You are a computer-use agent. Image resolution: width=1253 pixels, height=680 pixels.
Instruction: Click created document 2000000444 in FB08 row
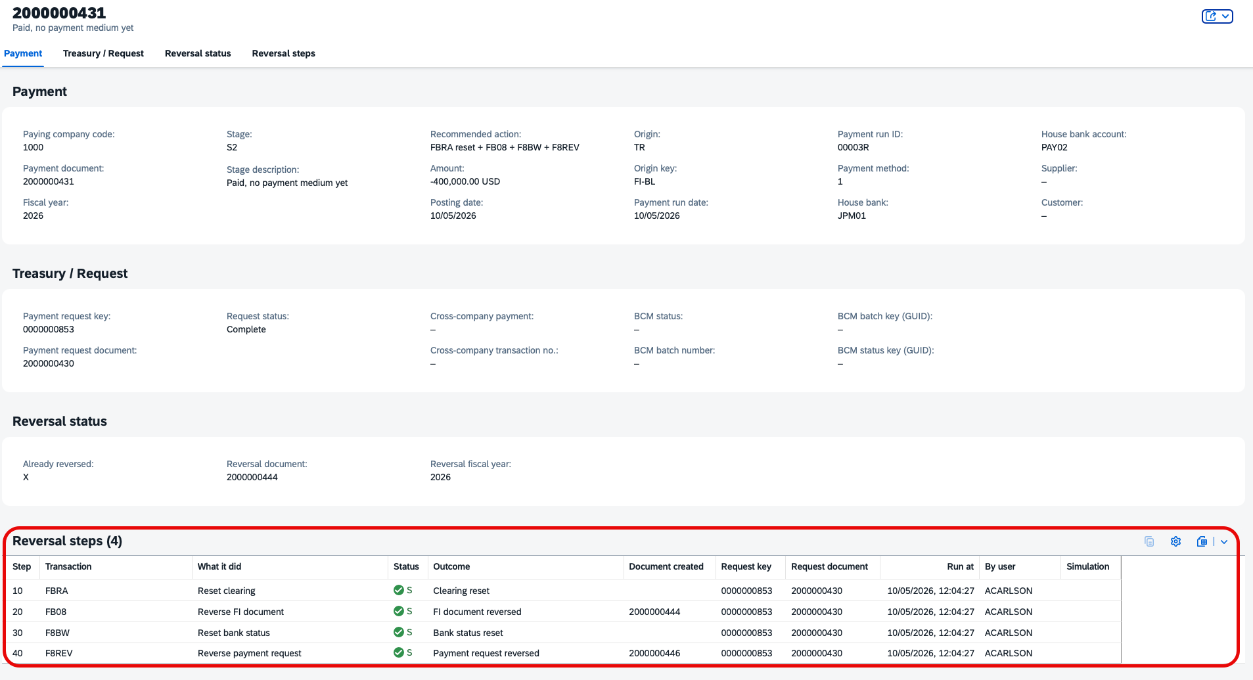(x=654, y=612)
